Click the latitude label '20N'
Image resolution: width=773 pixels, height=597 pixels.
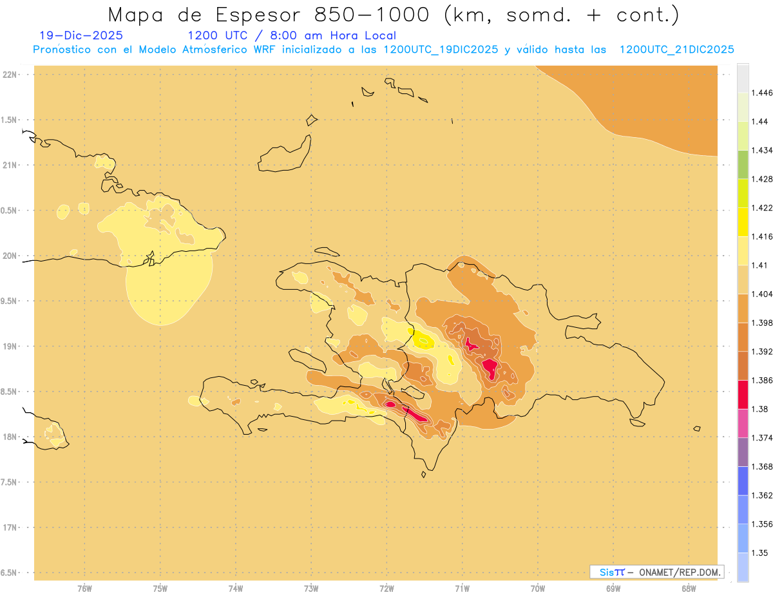10,256
